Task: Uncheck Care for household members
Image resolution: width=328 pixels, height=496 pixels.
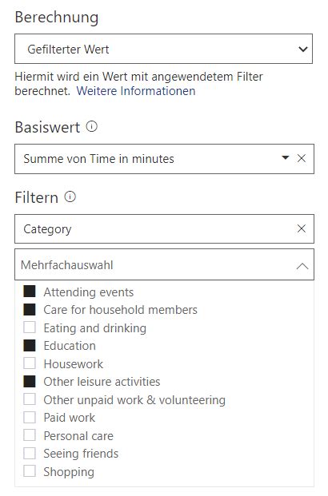Action: 30,309
